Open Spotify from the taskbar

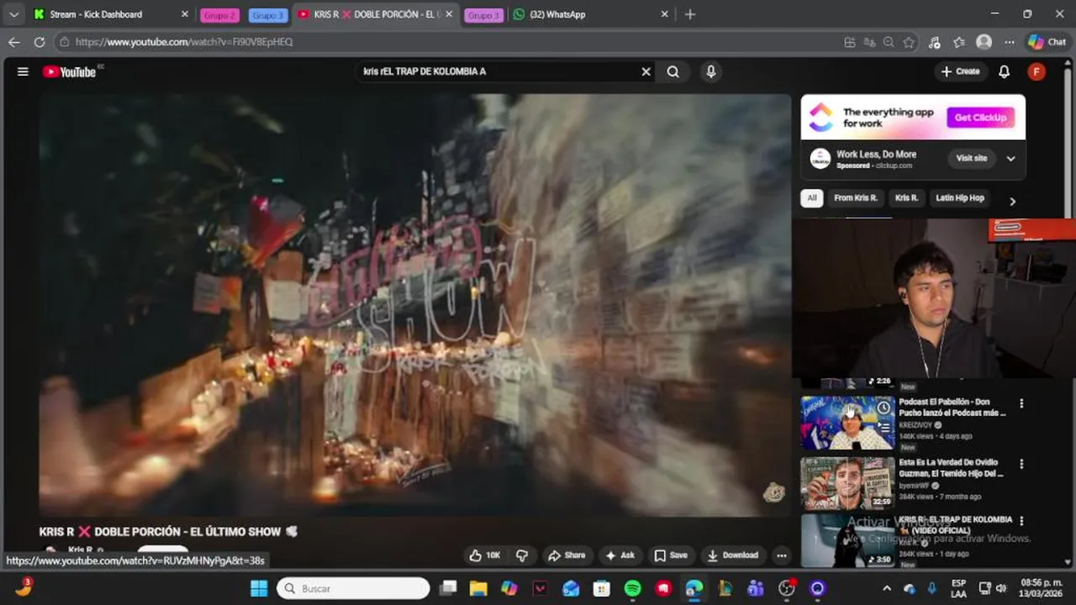[x=633, y=588]
